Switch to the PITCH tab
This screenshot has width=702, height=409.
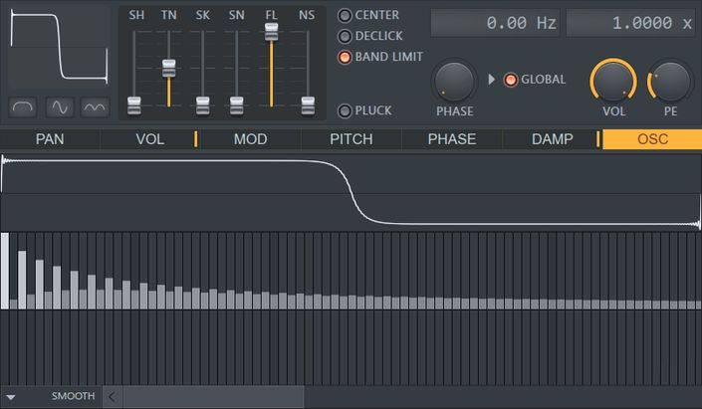pyautogui.click(x=351, y=139)
